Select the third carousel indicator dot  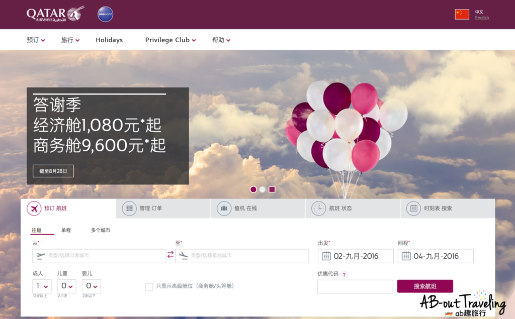click(272, 189)
